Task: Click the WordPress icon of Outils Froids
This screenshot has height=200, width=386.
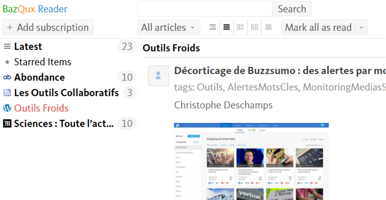Action: tap(7, 108)
